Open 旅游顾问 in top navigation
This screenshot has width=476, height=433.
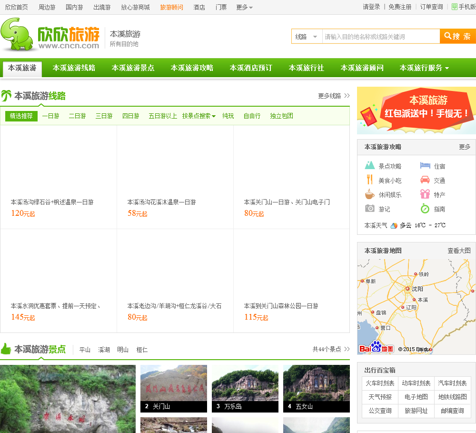coord(171,7)
